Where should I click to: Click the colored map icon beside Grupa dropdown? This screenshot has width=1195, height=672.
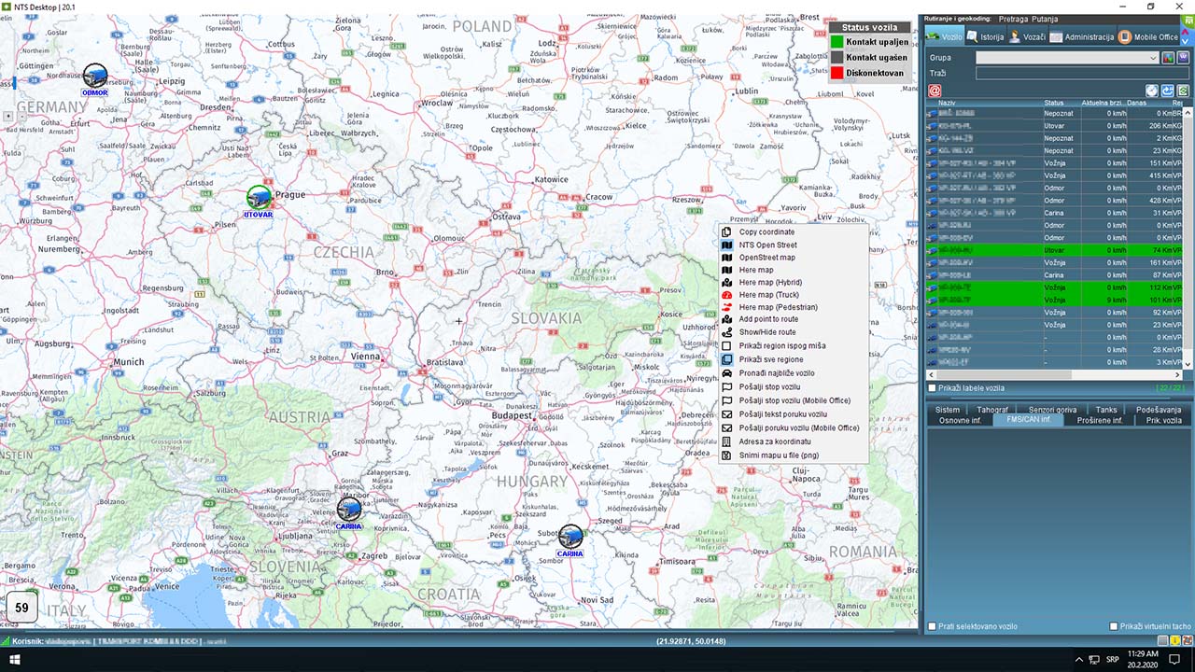tap(1167, 58)
